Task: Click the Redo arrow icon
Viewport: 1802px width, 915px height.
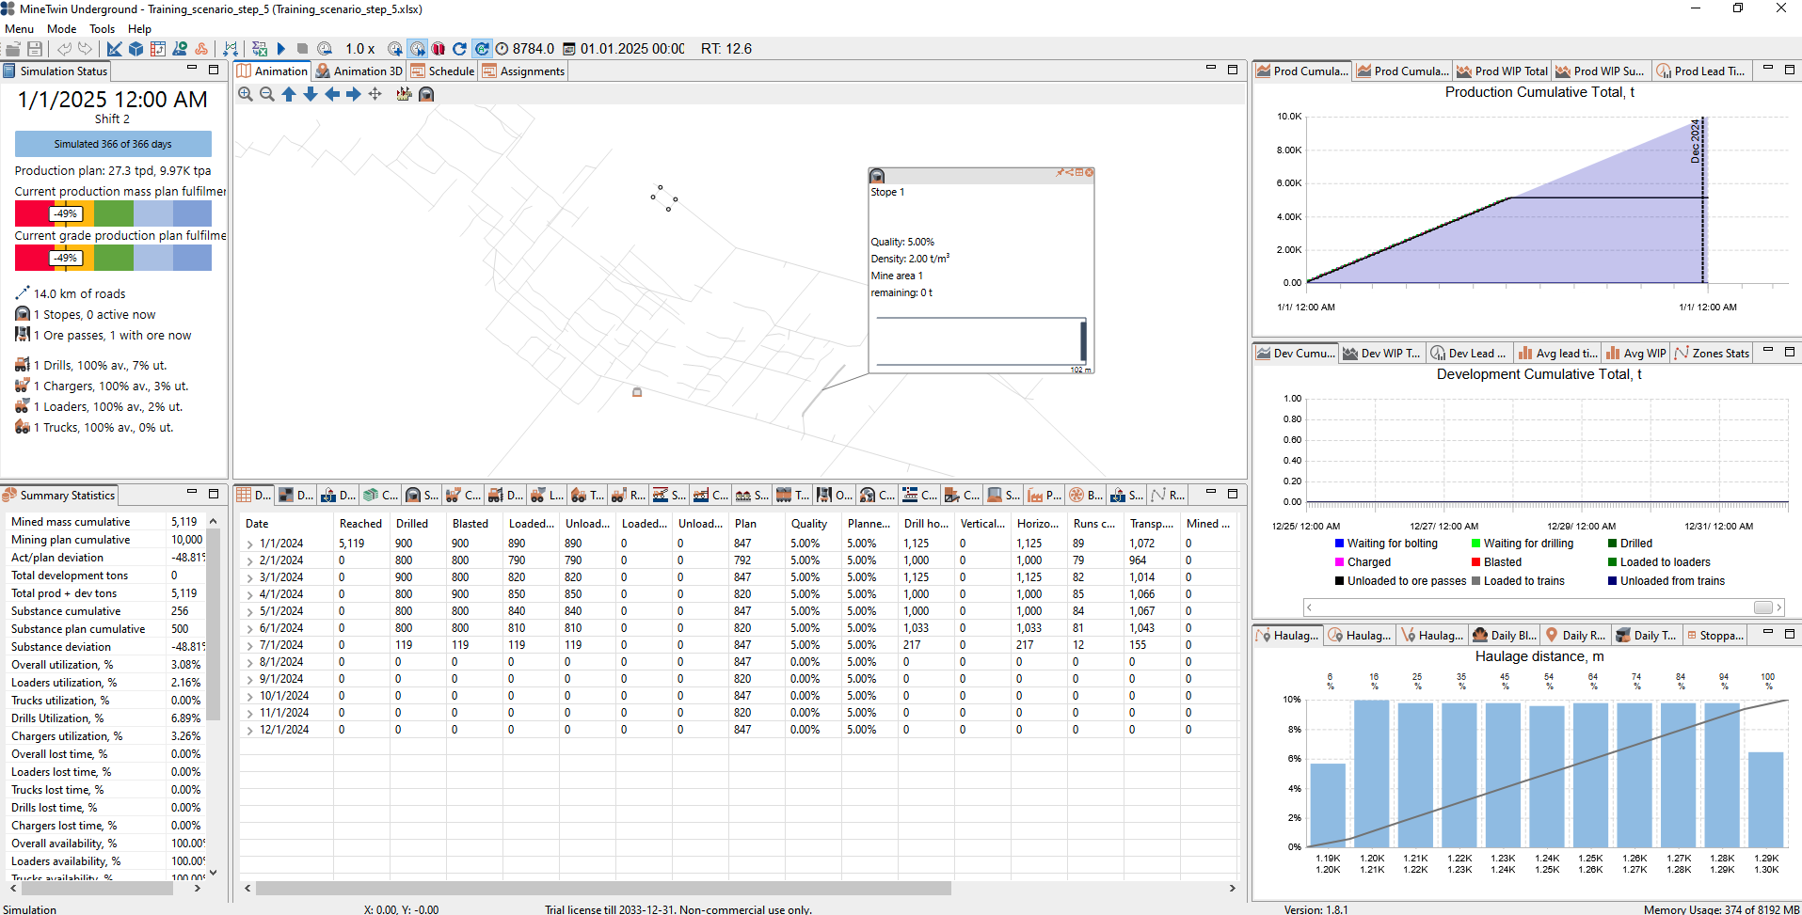Action: pos(86,49)
